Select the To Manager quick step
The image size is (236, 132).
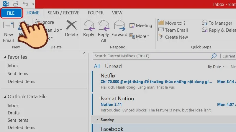[217, 23]
